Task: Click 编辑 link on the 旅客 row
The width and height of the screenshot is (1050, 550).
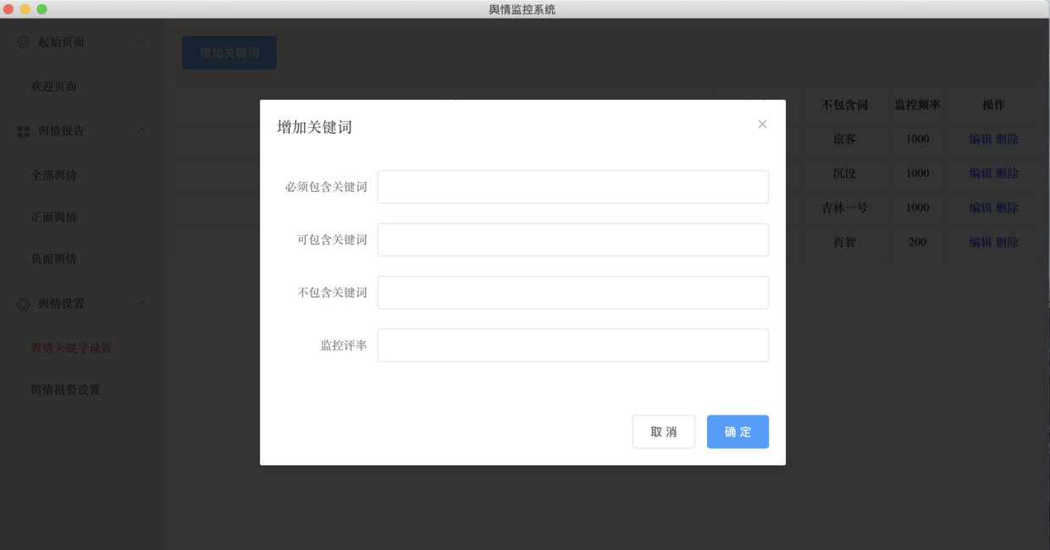Action: [x=980, y=138]
